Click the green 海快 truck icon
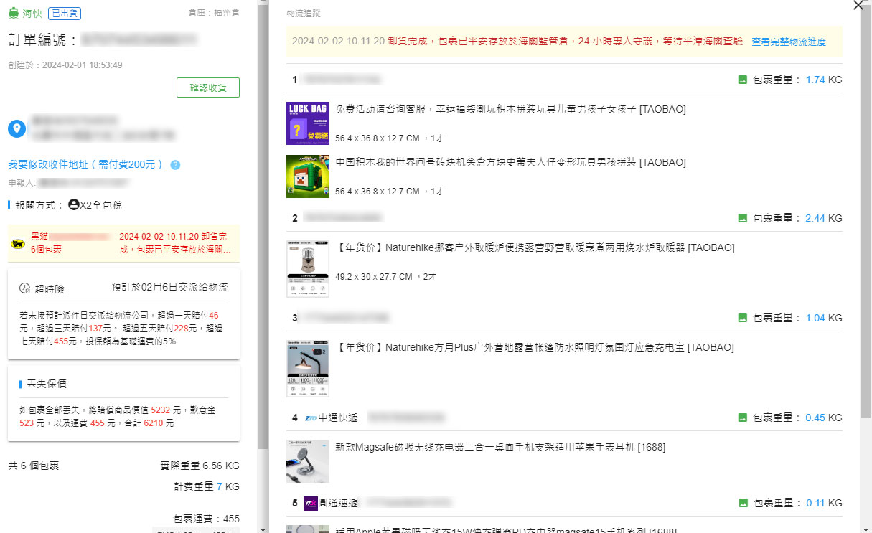Image resolution: width=872 pixels, height=533 pixels. [13, 13]
